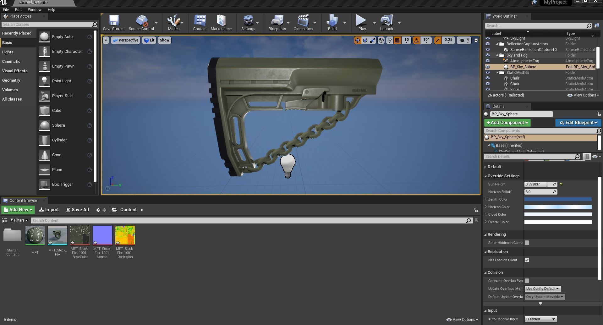Toggle visibility eye for BP_Sky_Sphere
603x325 pixels.
488,67
